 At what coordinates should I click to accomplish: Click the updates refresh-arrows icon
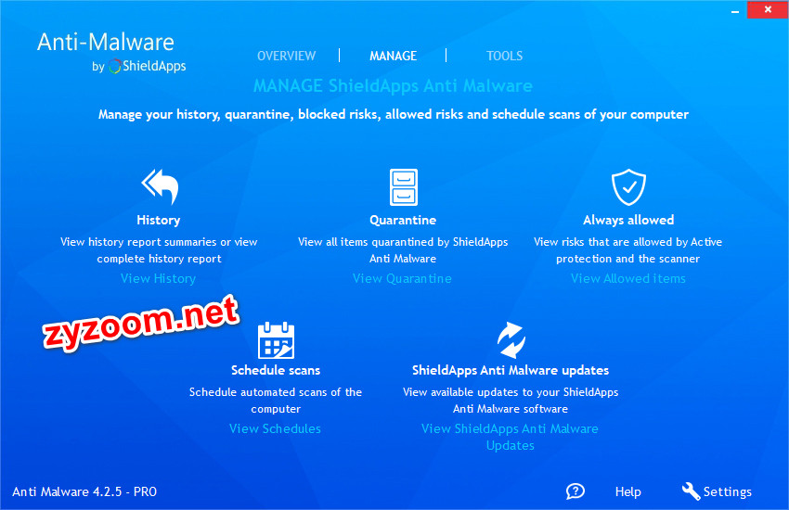(x=511, y=340)
